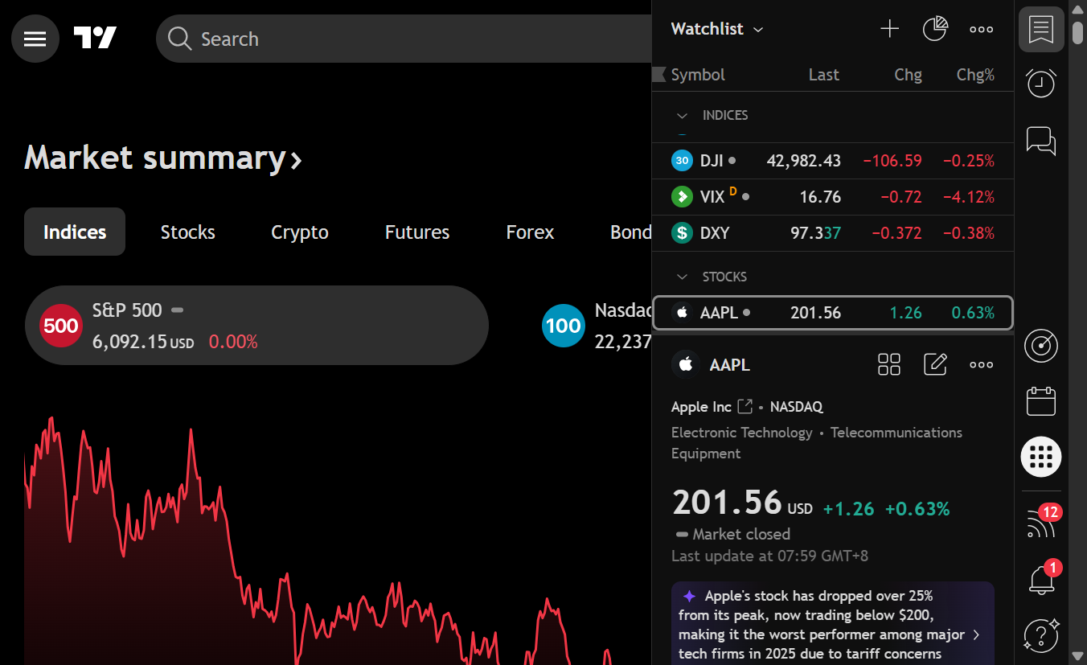Screen dimensions: 1087x665
Task: Open the Watchlist name dropdown
Action: pyautogui.click(x=717, y=29)
